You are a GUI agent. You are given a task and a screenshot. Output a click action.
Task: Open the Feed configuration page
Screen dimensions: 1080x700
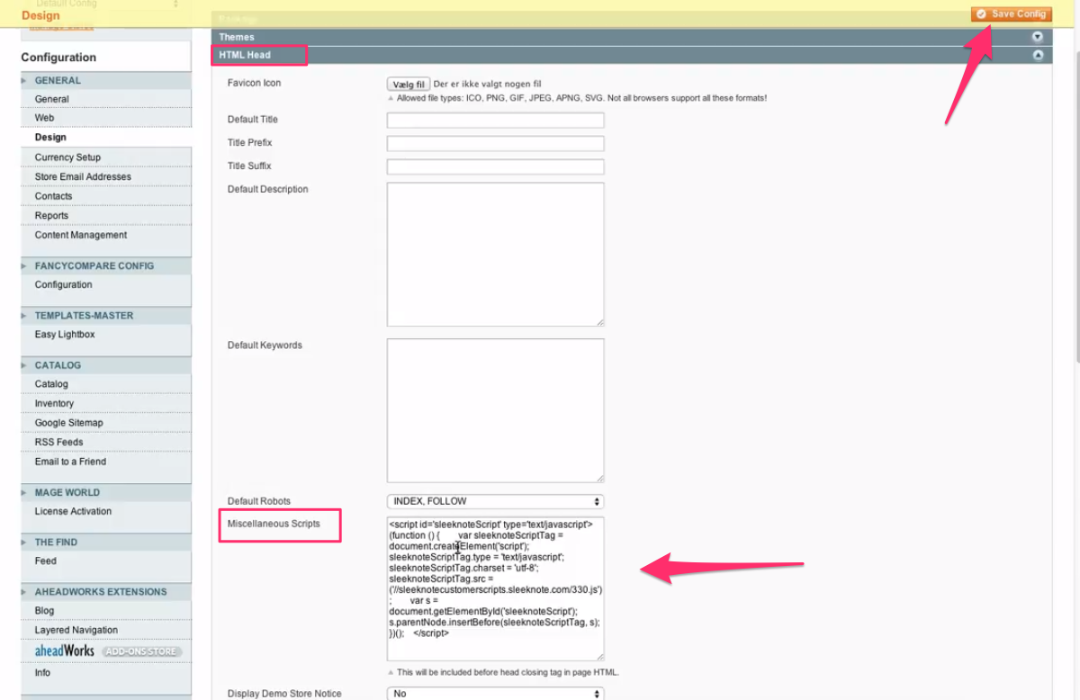46,561
